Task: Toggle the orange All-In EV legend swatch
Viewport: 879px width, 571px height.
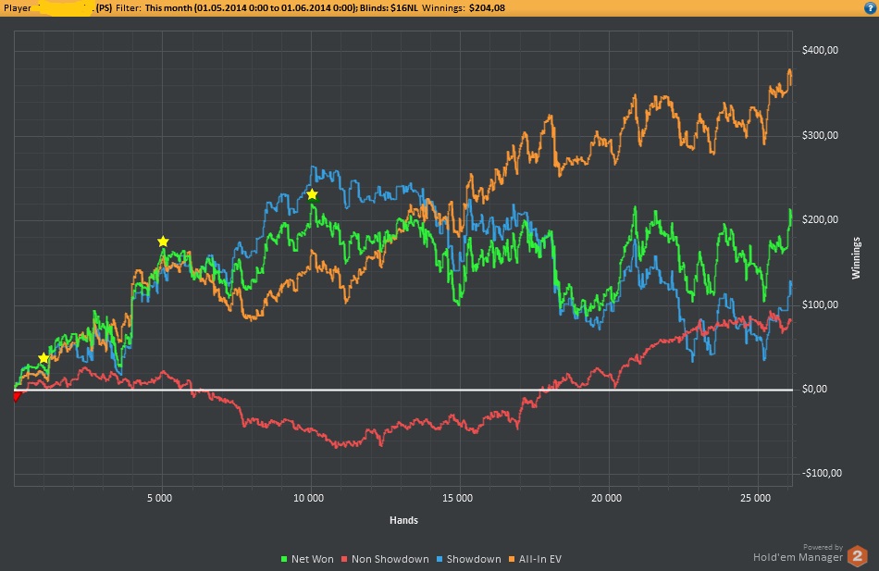Action: [x=512, y=559]
